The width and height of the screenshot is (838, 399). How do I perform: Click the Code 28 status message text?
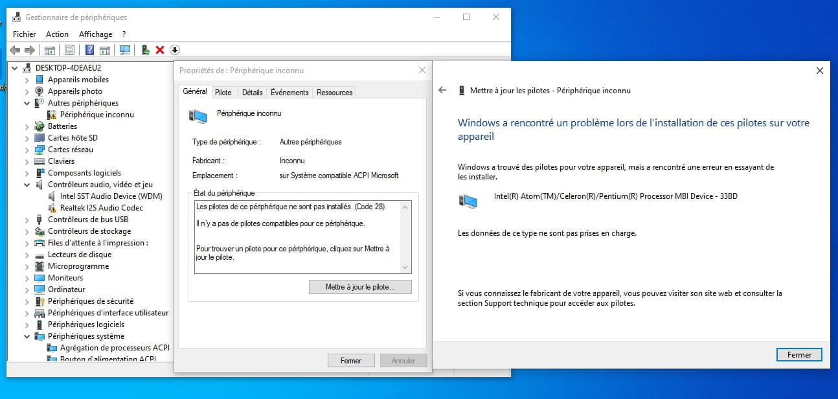(x=290, y=207)
